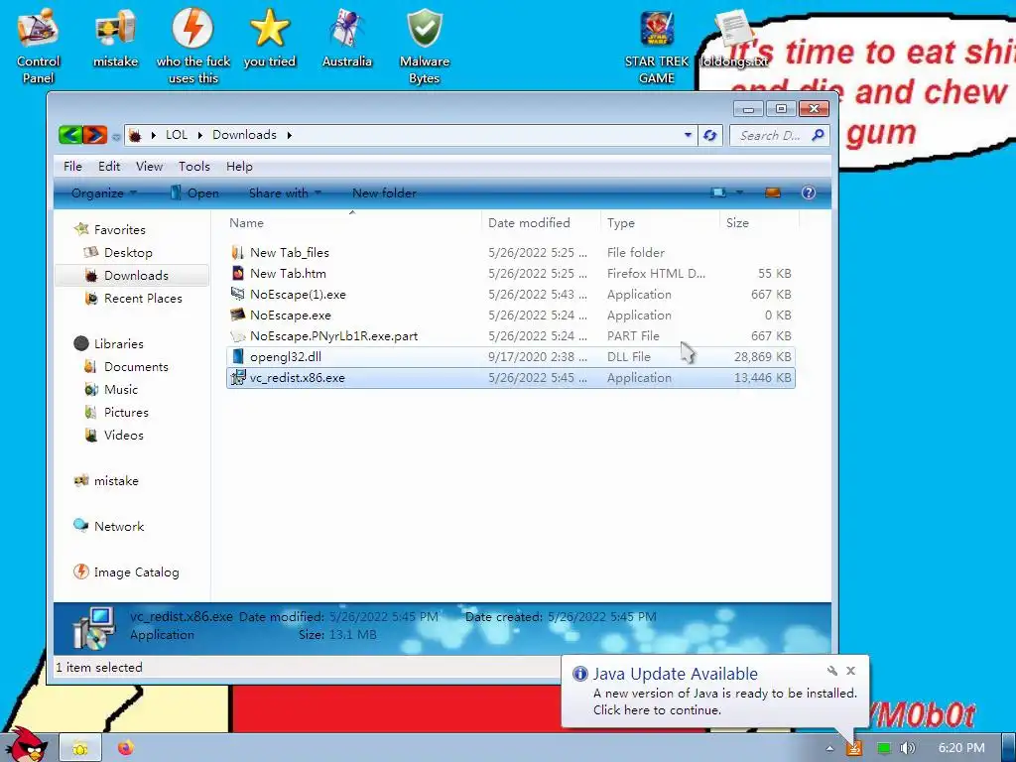
Task: Click the search magnifier icon
Action: tap(818, 135)
